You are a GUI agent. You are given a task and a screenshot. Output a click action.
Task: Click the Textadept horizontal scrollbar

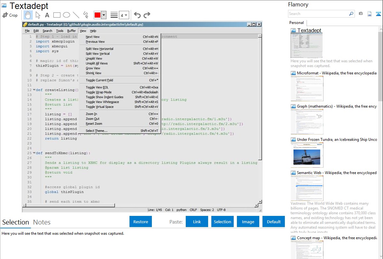coord(70,206)
